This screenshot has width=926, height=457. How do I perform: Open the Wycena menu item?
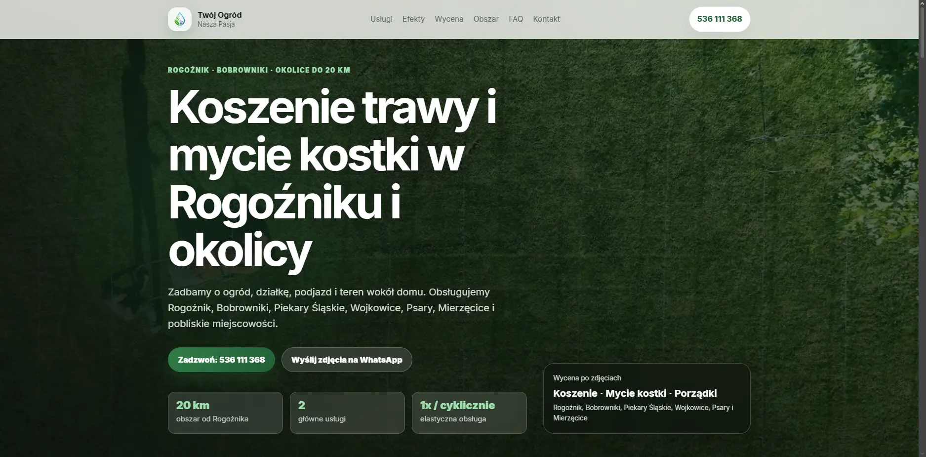[449, 19]
